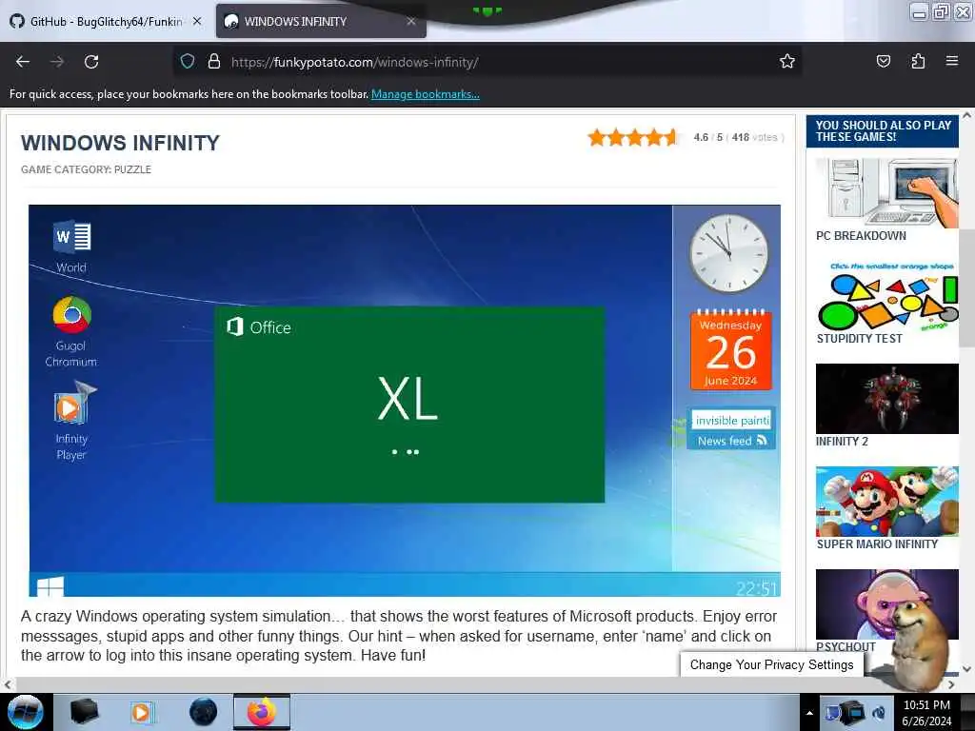This screenshot has height=731, width=975.
Task: Rate the game using the star rating
Action: pyautogui.click(x=632, y=137)
